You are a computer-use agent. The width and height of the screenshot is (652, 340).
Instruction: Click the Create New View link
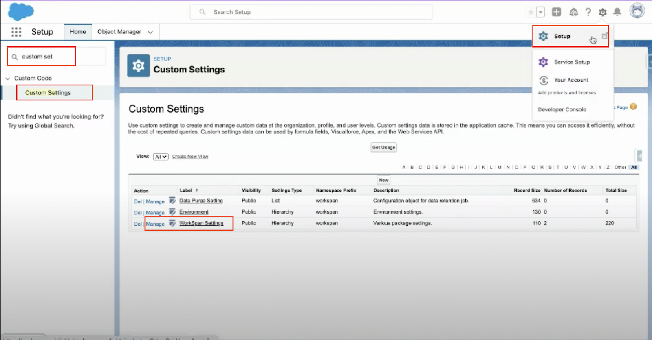(190, 157)
